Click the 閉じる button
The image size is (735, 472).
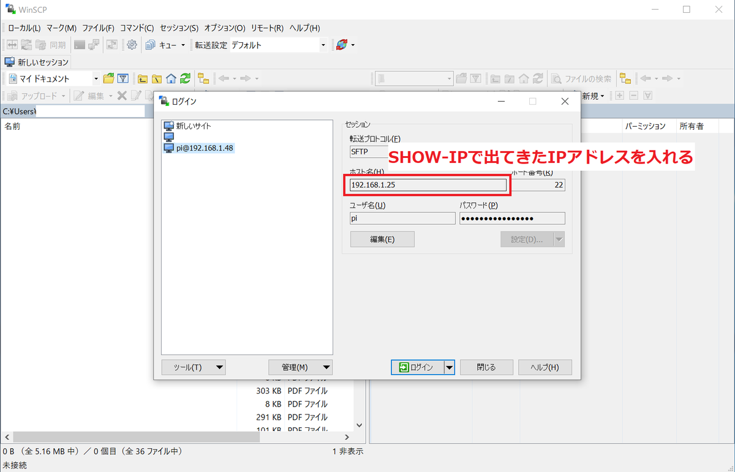(x=486, y=367)
